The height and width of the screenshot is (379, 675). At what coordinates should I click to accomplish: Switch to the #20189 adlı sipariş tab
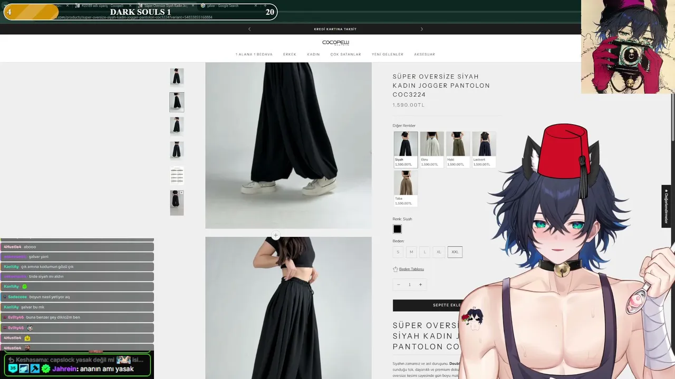click(103, 6)
